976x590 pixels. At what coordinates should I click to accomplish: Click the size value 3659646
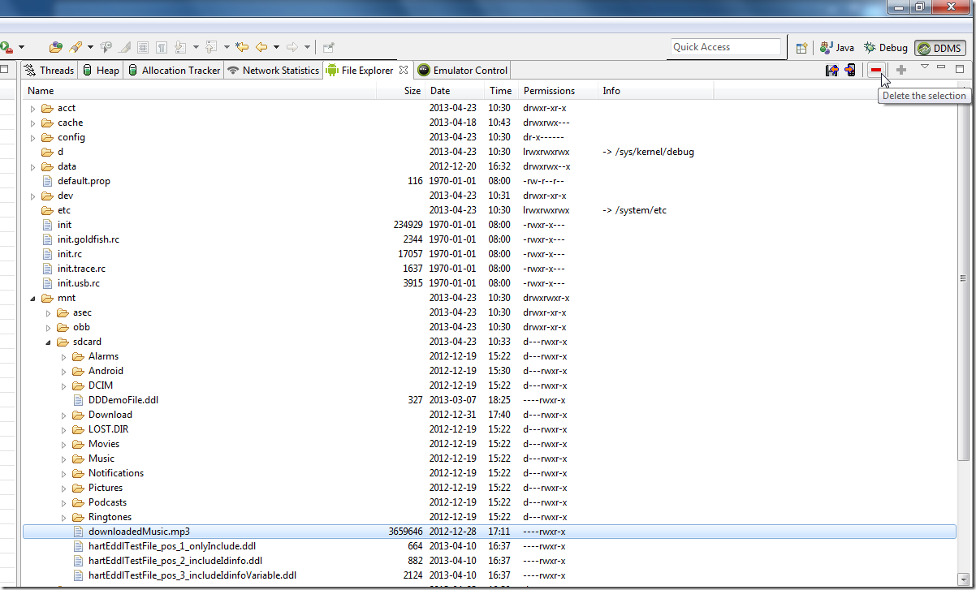pos(405,532)
